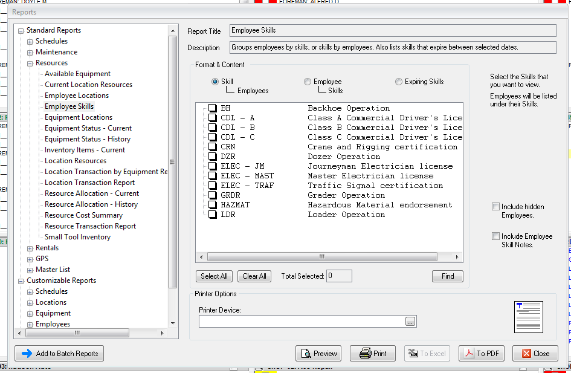Viewport: 571px width, 373px height.
Task: Enable Include hidden Employees checkbox
Action: [x=496, y=207]
